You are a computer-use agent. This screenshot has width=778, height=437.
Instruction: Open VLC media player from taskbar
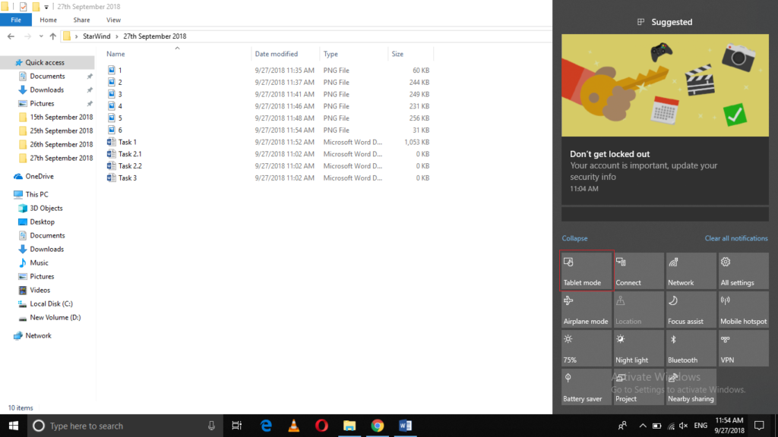[x=293, y=426]
